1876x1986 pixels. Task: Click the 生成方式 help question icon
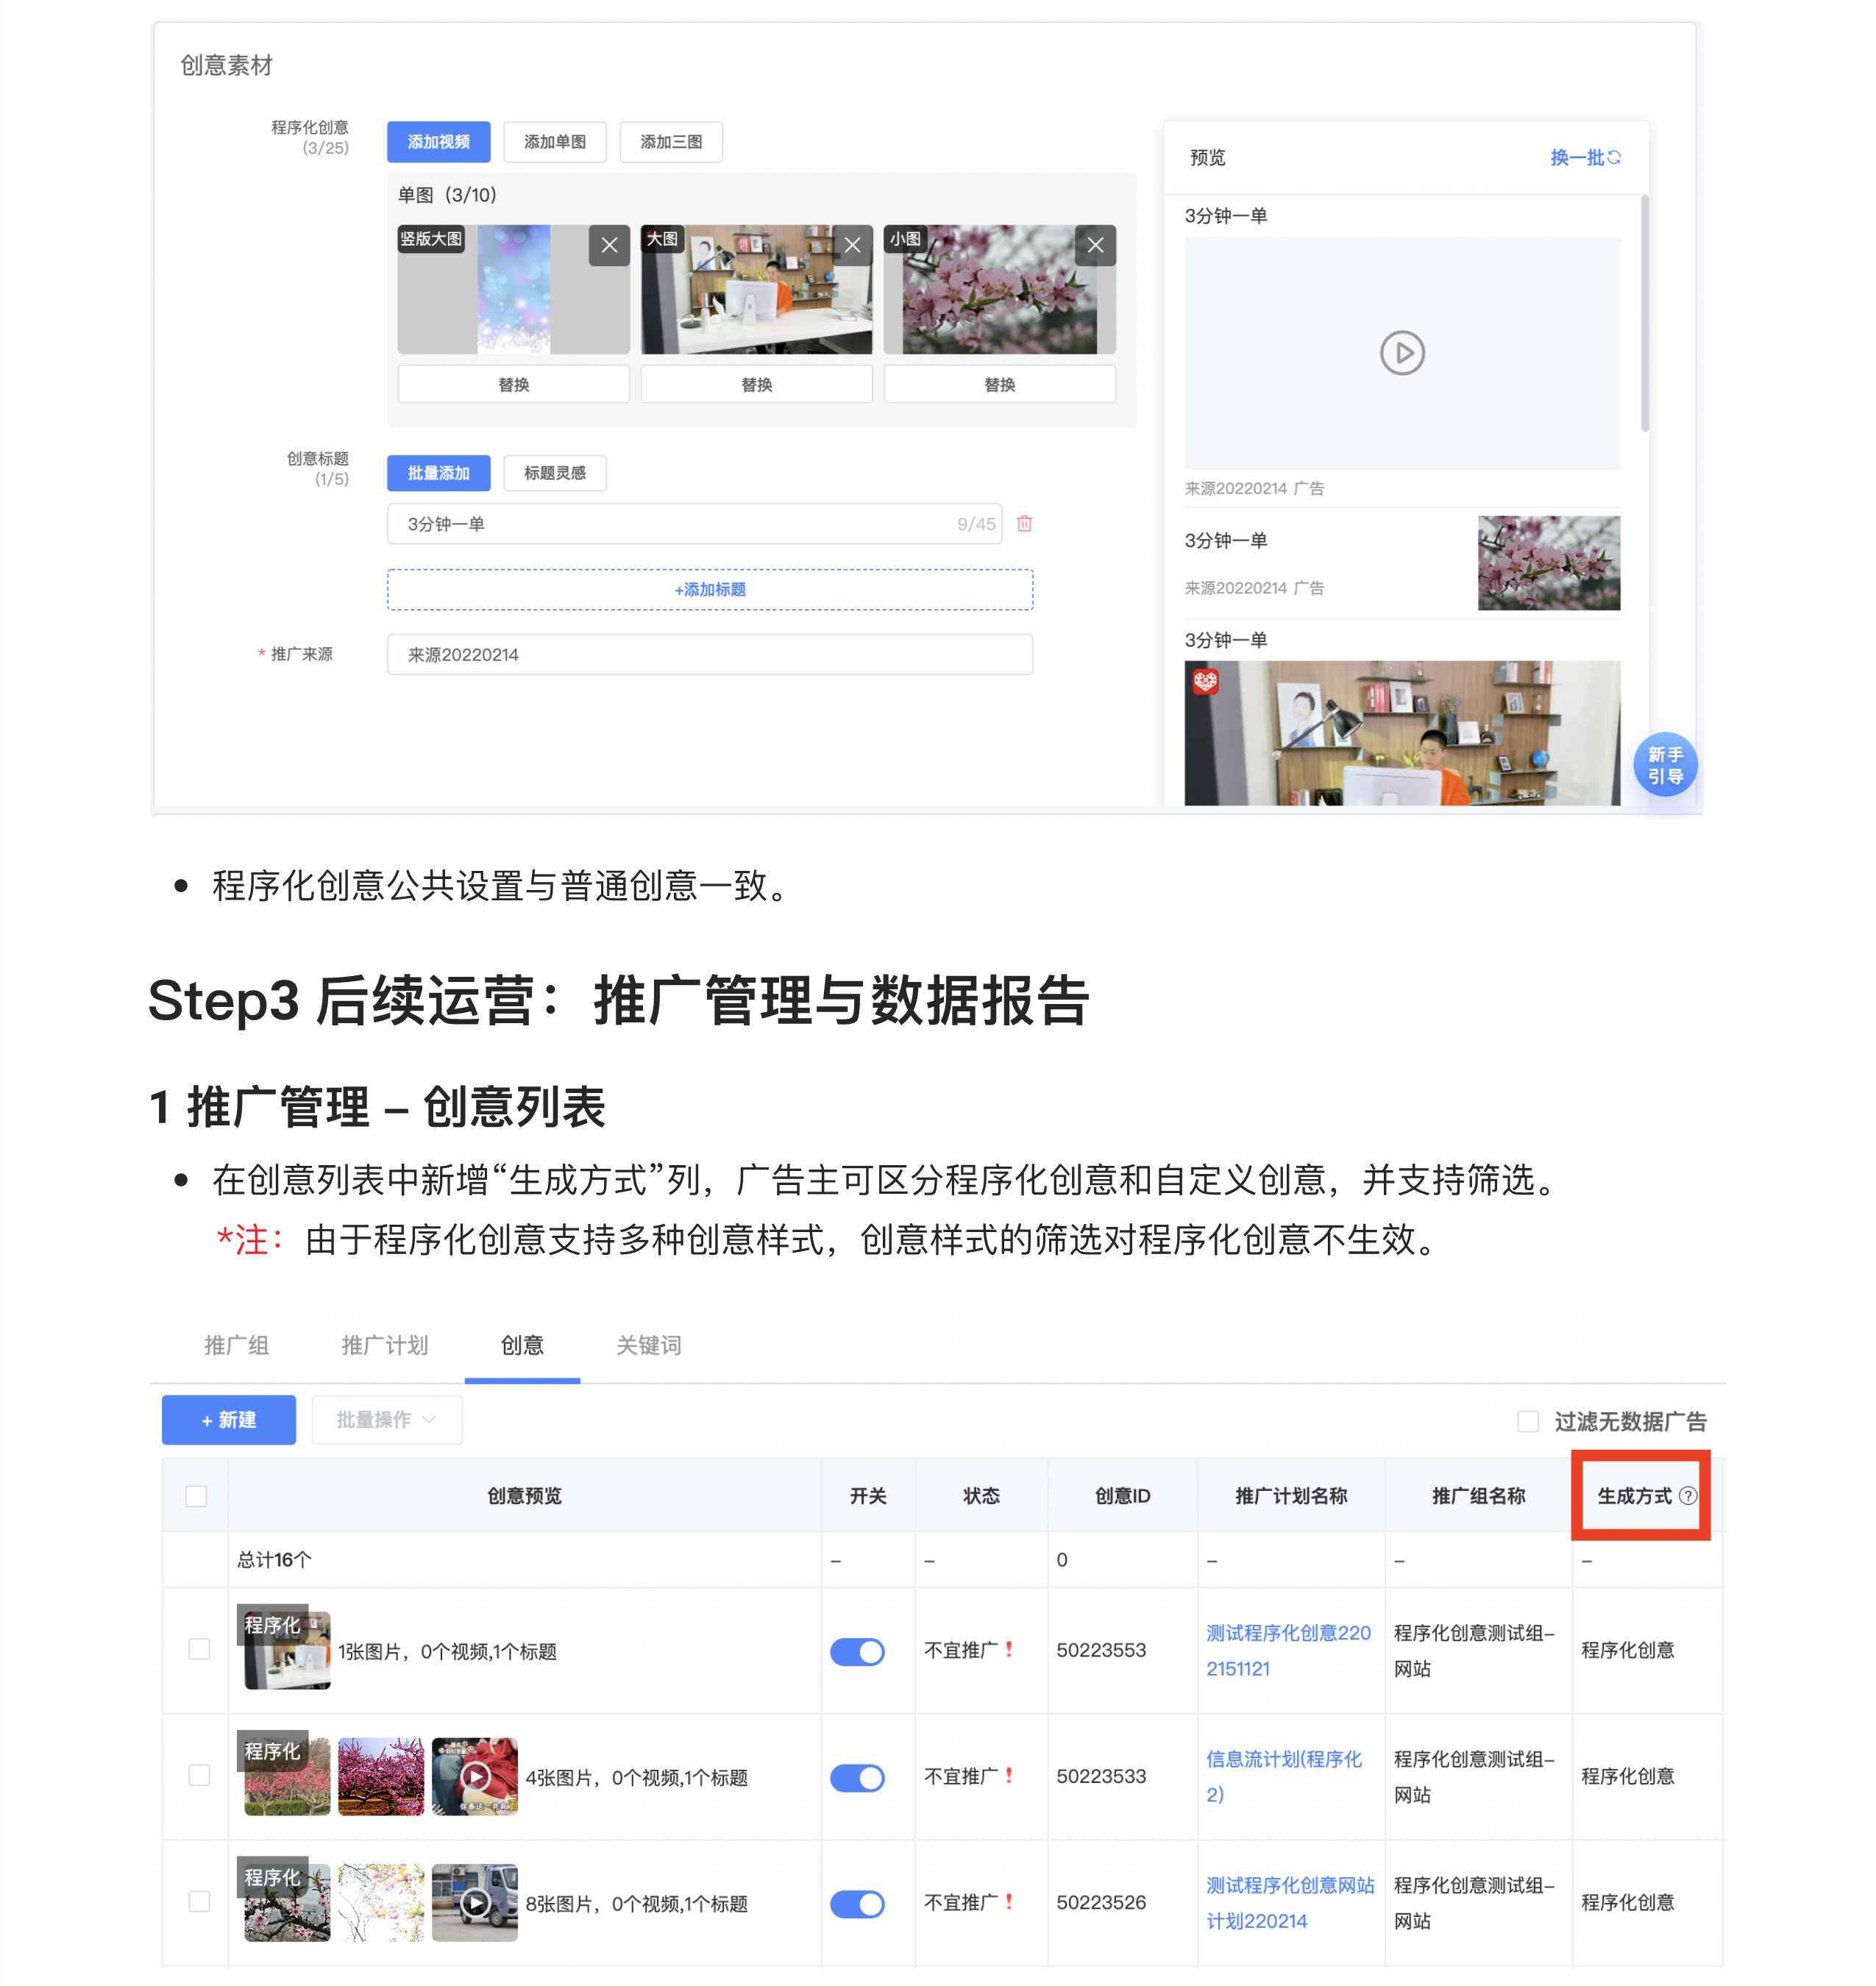click(1688, 1496)
